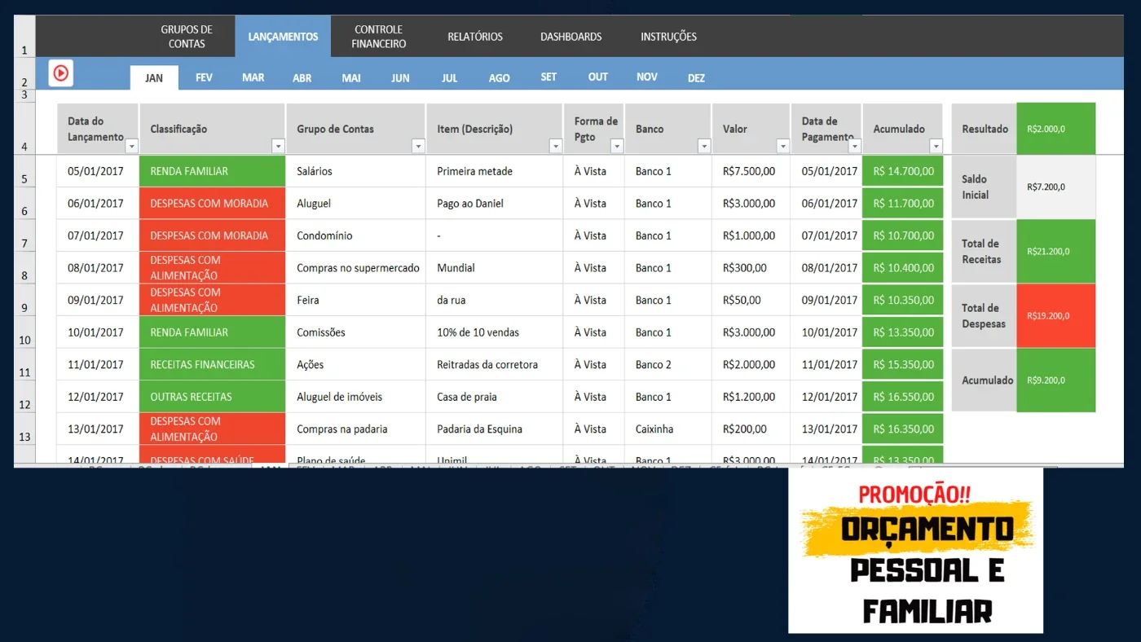
Task: Select the JAN month tab
Action: pyautogui.click(x=154, y=78)
